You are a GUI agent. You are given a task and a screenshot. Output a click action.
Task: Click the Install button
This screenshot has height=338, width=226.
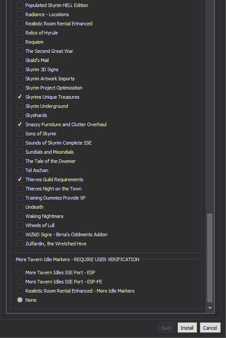coord(187,328)
